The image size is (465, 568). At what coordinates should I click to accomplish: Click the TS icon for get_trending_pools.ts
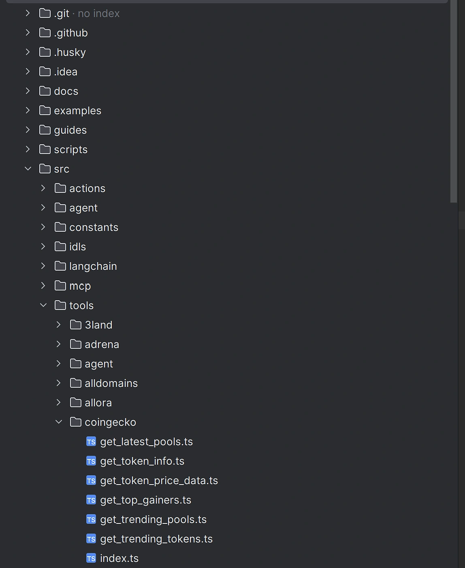click(x=91, y=519)
